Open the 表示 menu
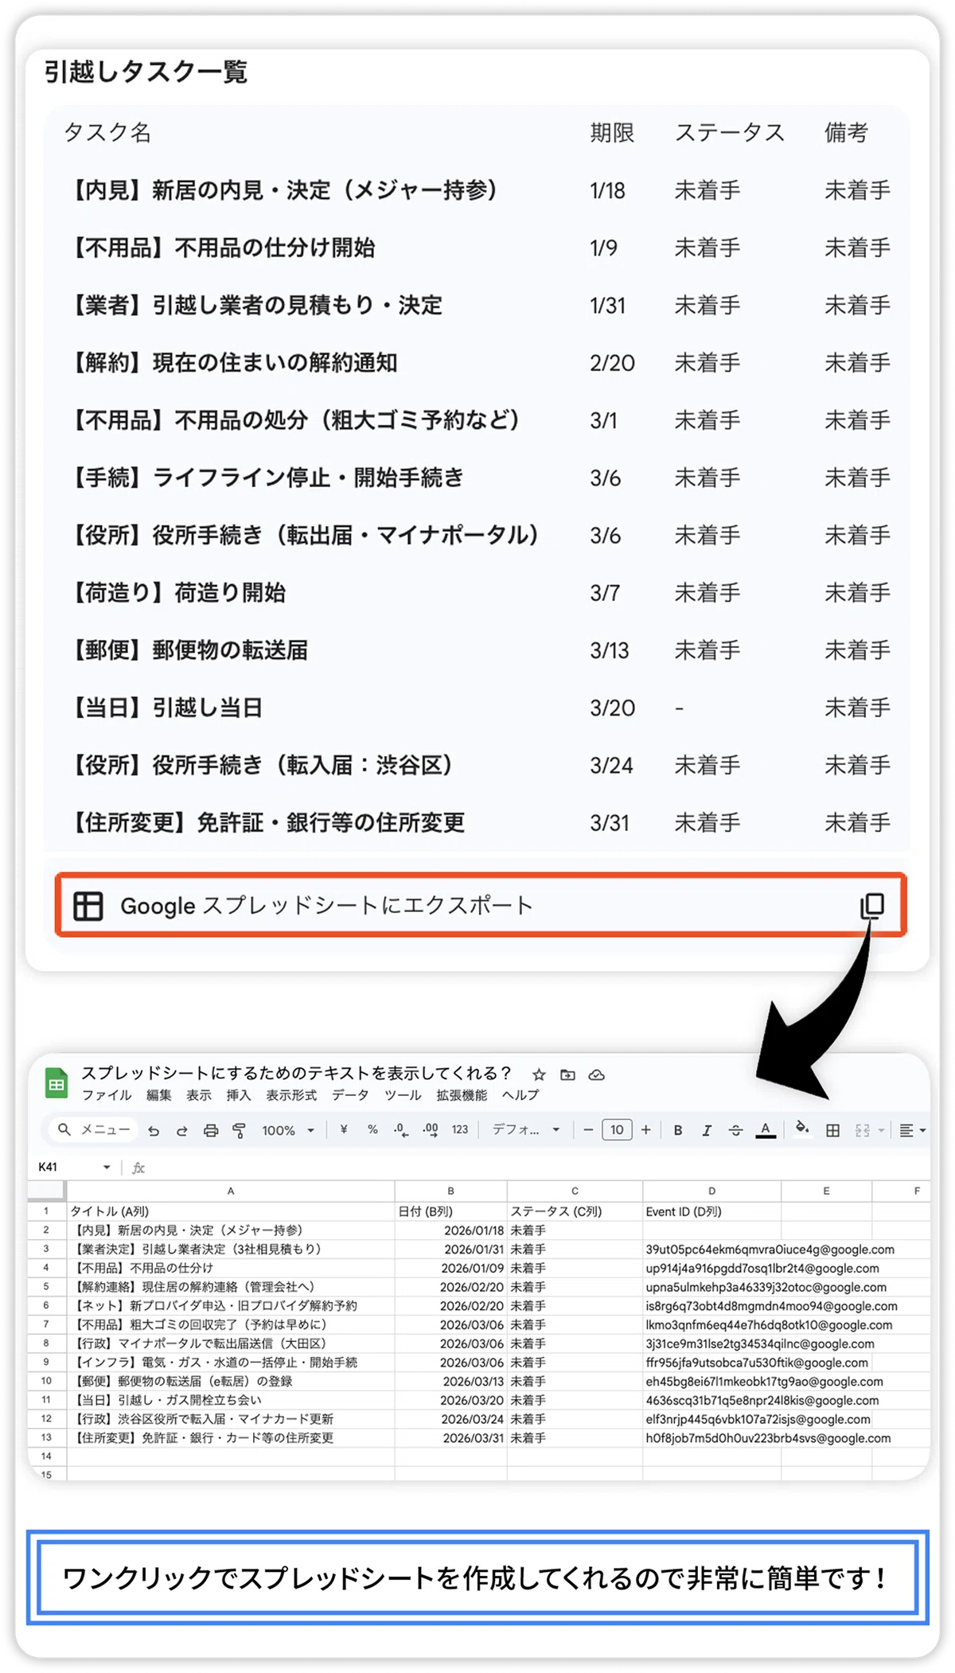Image resolution: width=955 pixels, height=1673 pixels. (x=198, y=1095)
